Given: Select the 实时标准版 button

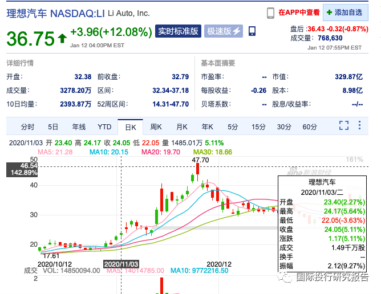Looking at the screenshot, I should (x=178, y=31).
